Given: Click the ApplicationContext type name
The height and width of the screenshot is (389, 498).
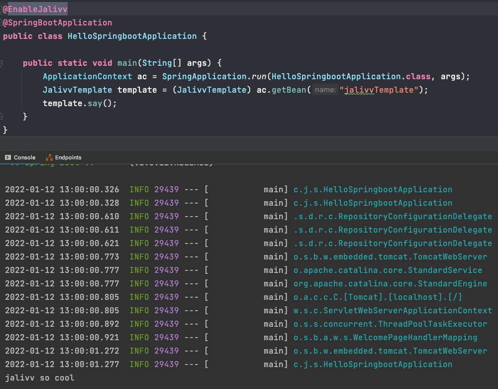Looking at the screenshot, I should pos(87,77).
